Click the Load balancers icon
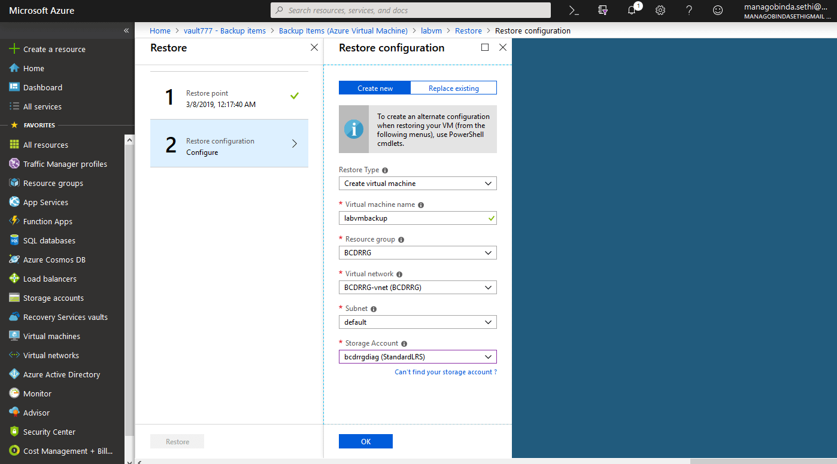Image resolution: width=837 pixels, height=464 pixels. (14, 279)
